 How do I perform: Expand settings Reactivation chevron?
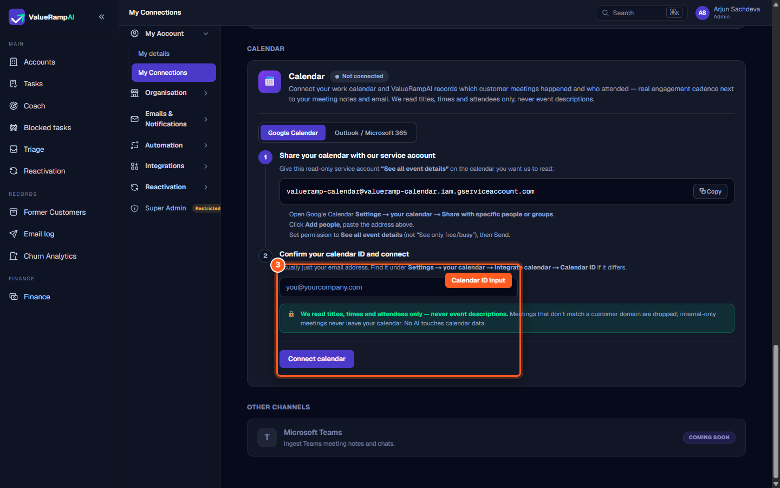pyautogui.click(x=206, y=187)
